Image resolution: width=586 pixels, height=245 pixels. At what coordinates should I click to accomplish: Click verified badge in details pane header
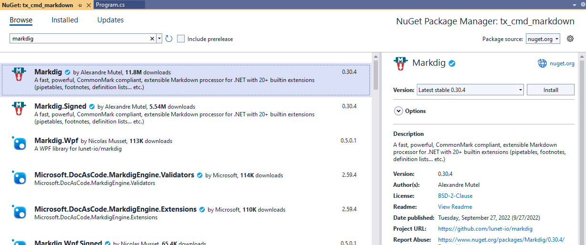[x=451, y=63]
